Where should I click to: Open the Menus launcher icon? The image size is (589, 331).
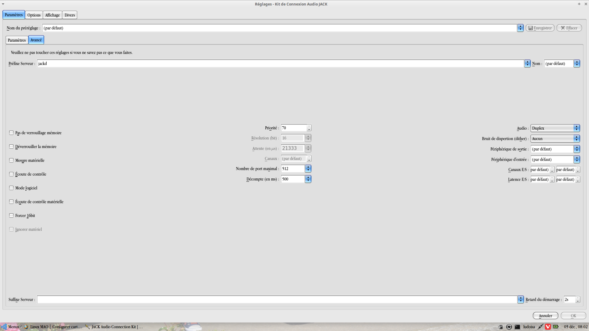coord(4,327)
